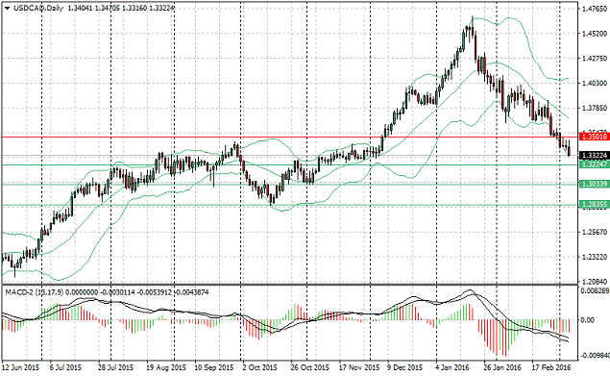Click the black current price label 1.33224
Image resolution: width=610 pixels, height=376 pixels.
(x=594, y=156)
